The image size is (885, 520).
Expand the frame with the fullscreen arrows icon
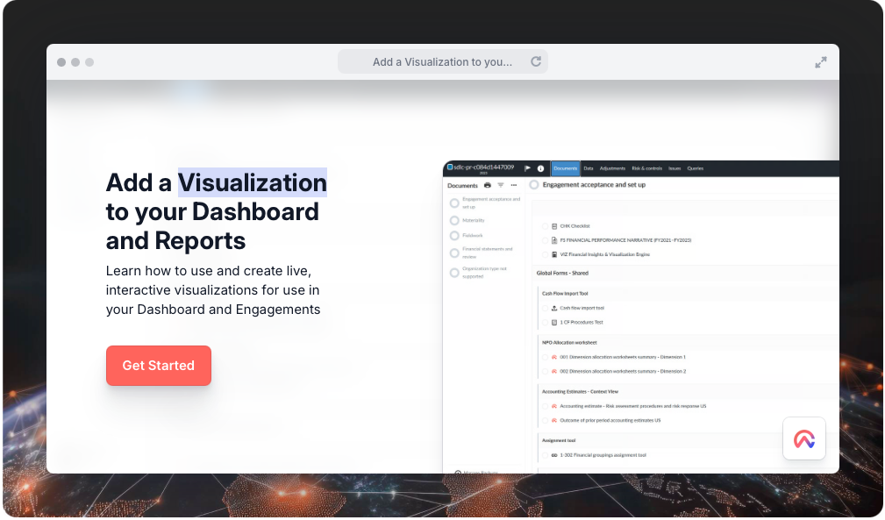[x=821, y=62]
